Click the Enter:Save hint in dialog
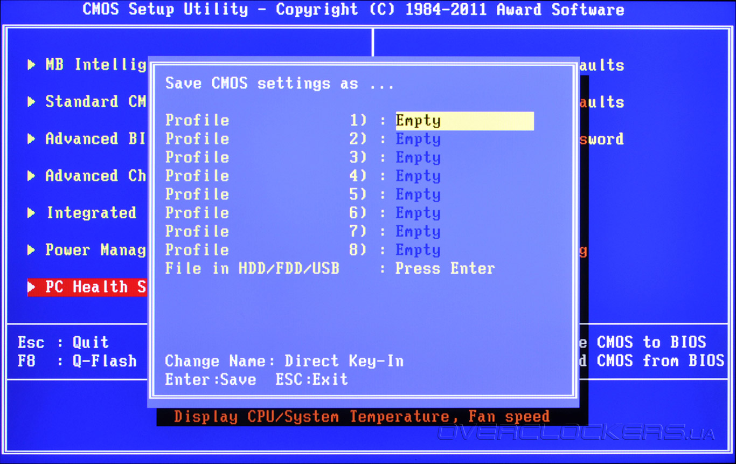This screenshot has width=736, height=464. (211, 379)
